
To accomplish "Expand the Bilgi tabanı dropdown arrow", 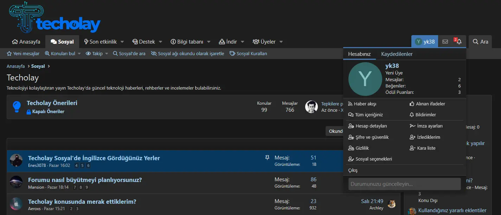I will tap(209, 42).
